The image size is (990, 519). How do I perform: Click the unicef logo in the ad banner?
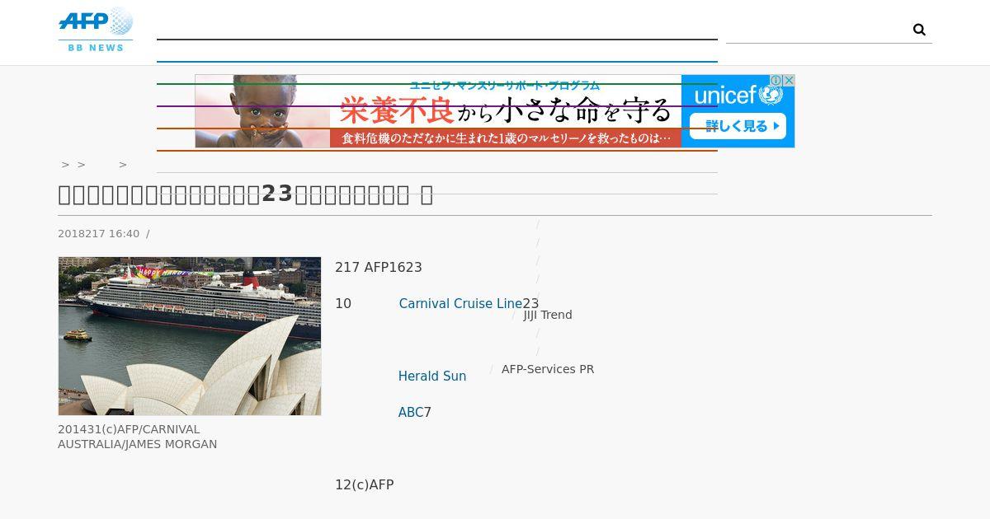(738, 95)
